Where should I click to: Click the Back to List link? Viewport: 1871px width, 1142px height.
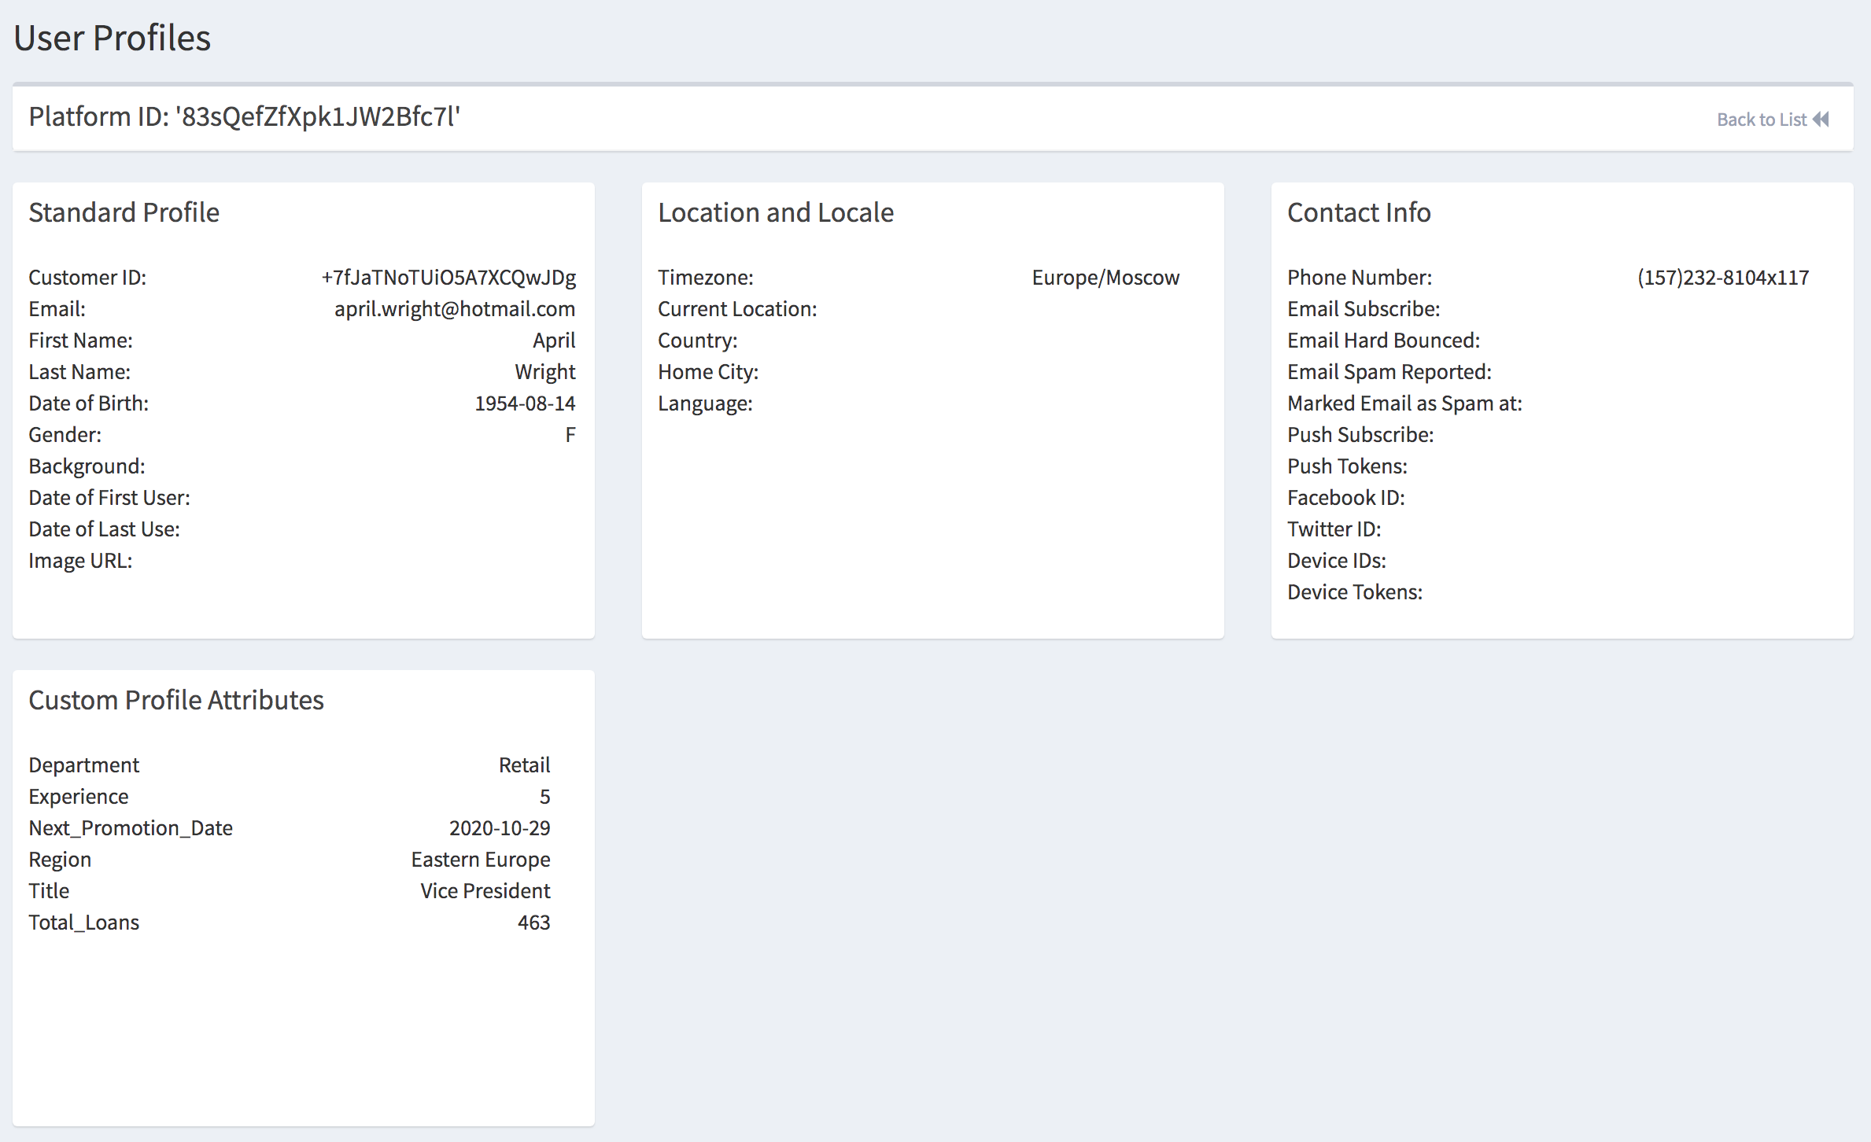pos(1773,120)
